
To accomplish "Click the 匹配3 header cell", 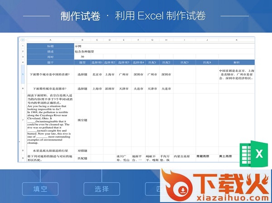I will 185,62.
